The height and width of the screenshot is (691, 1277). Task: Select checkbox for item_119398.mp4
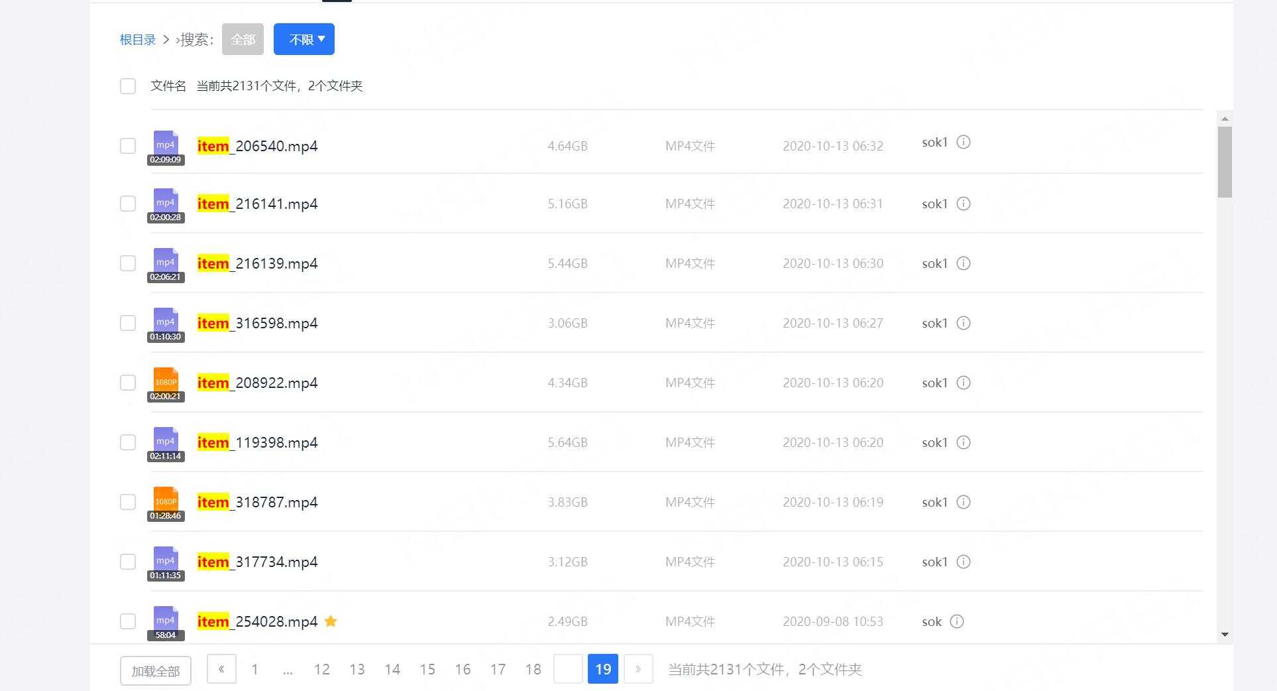click(x=128, y=442)
